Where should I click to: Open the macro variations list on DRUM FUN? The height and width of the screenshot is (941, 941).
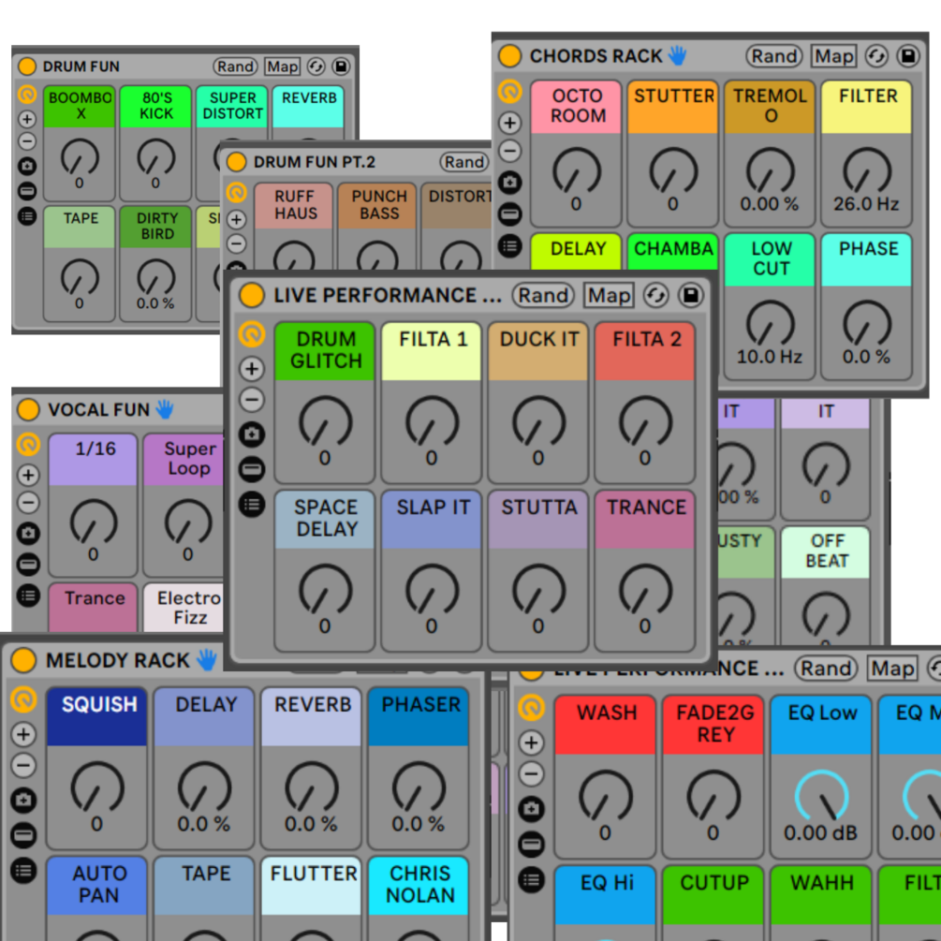point(28,216)
